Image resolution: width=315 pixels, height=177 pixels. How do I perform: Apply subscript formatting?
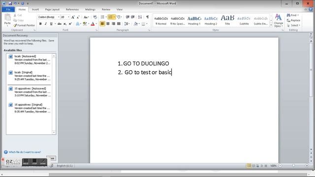pyautogui.click(x=65, y=24)
